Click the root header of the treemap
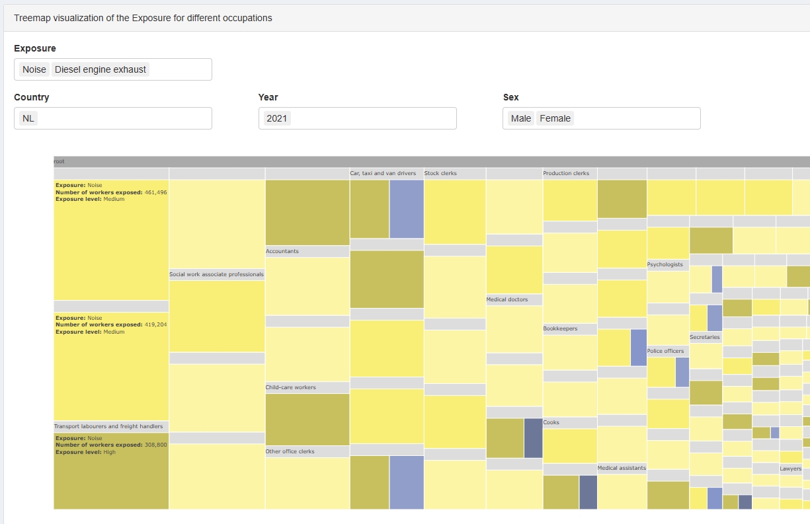 tap(432, 161)
